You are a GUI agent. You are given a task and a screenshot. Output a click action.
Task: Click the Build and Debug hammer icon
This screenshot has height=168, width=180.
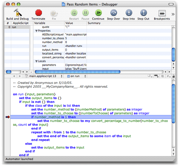[17, 13]
